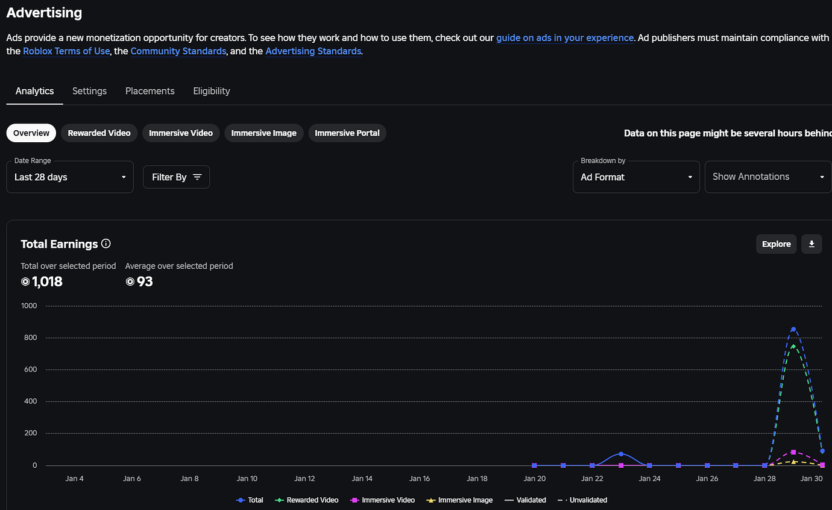Switch to the Eligibility tab
The width and height of the screenshot is (832, 510).
[x=211, y=90]
